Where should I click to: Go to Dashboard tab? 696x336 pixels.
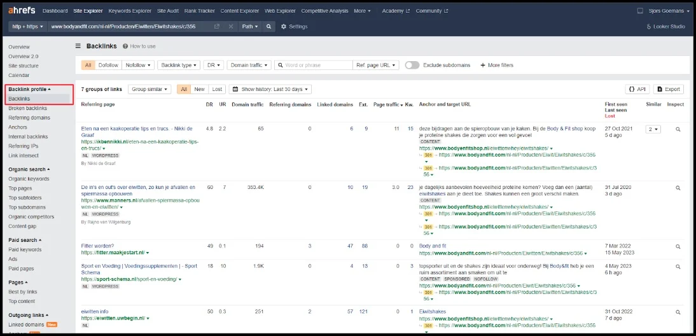(x=55, y=11)
